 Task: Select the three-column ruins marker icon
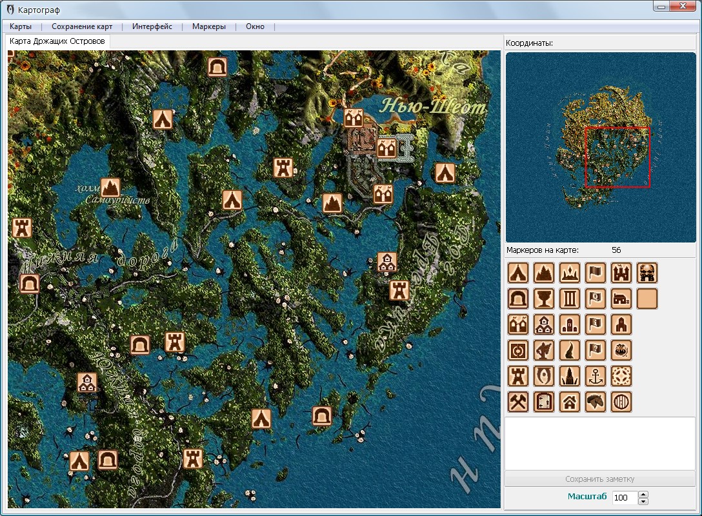tap(570, 299)
